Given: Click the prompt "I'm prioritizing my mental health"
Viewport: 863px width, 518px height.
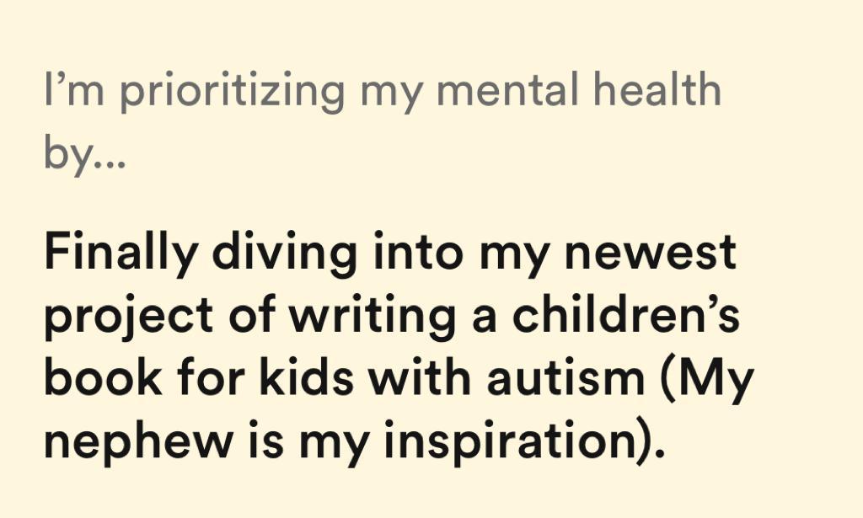Looking at the screenshot, I should (382, 93).
